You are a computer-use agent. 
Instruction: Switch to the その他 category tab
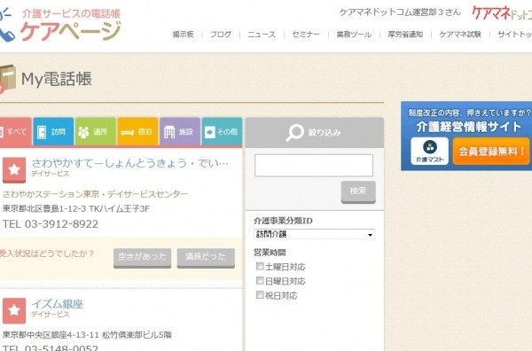[222, 131]
